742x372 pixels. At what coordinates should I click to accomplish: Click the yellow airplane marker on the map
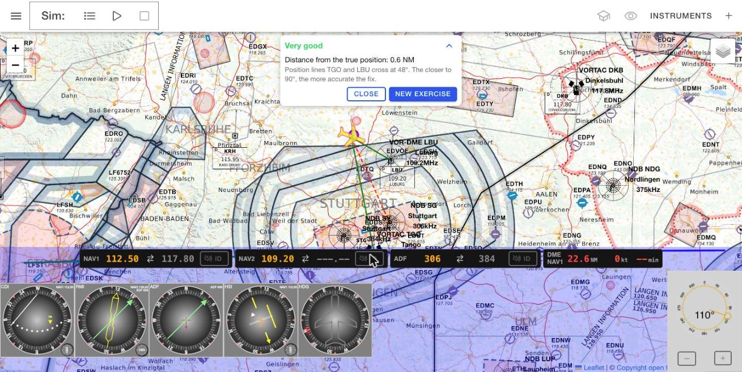click(352, 135)
